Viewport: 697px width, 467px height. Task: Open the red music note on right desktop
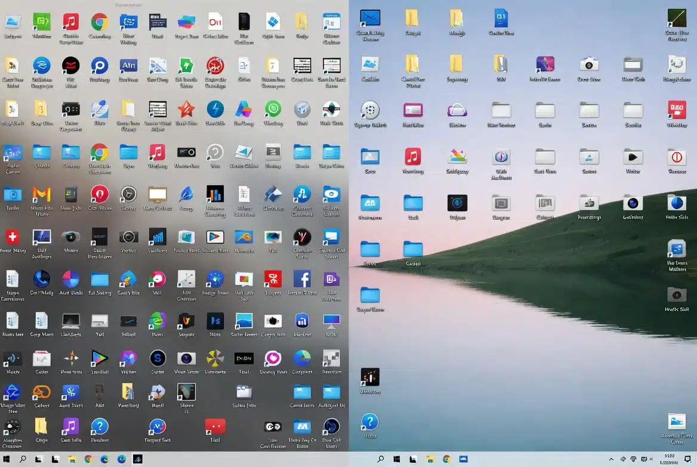413,157
